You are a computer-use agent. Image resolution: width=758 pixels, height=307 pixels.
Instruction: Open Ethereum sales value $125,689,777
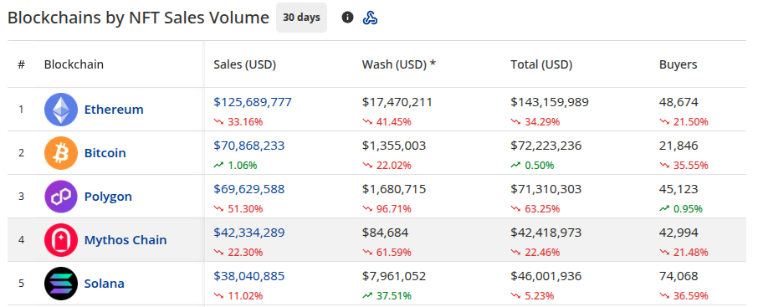point(253,102)
